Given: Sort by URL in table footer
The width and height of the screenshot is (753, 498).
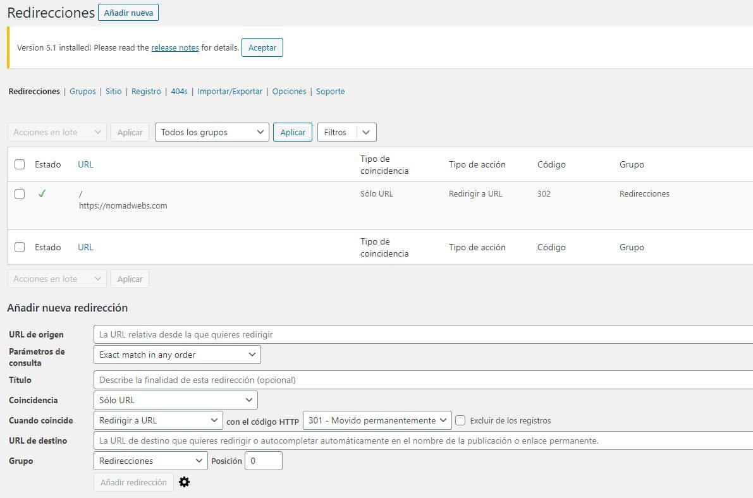Looking at the screenshot, I should (x=85, y=247).
